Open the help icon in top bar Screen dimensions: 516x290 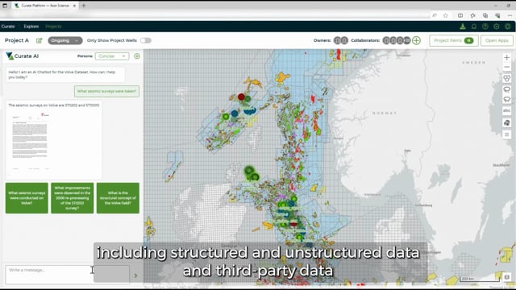coord(485,27)
